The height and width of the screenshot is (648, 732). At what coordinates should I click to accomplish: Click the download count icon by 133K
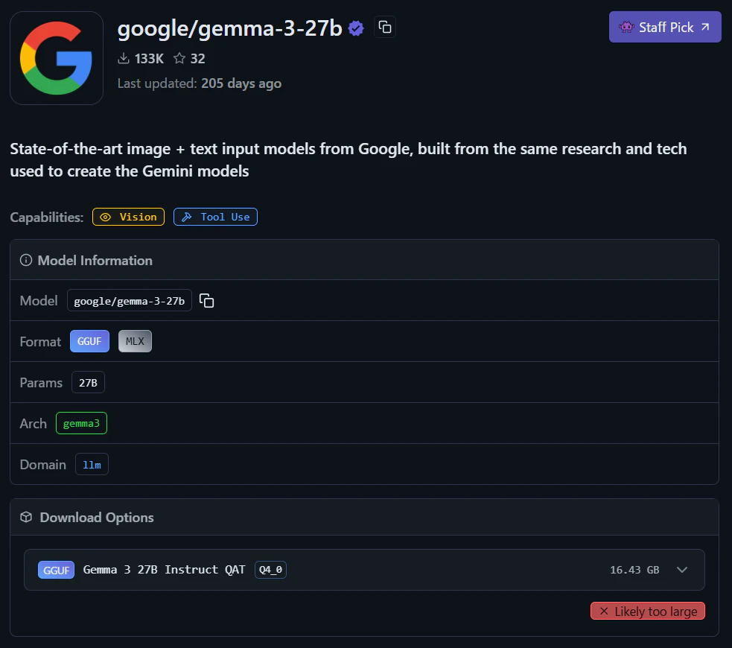pos(124,58)
